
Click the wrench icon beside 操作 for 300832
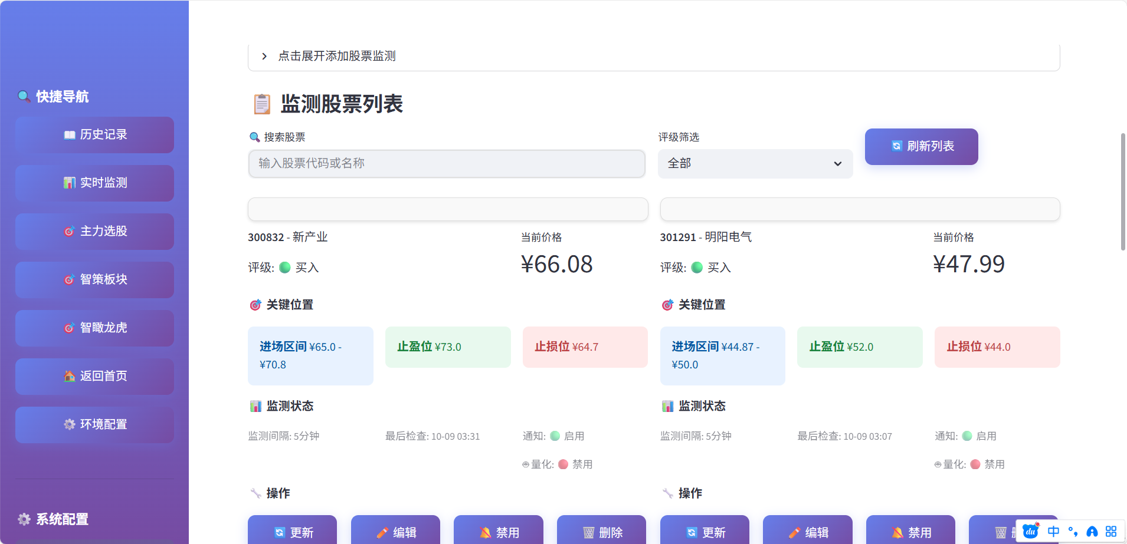(x=255, y=493)
